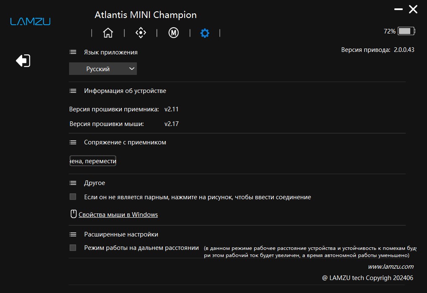Click the battery level indicator icon
Screen dimensions: 427x293
[406, 31]
